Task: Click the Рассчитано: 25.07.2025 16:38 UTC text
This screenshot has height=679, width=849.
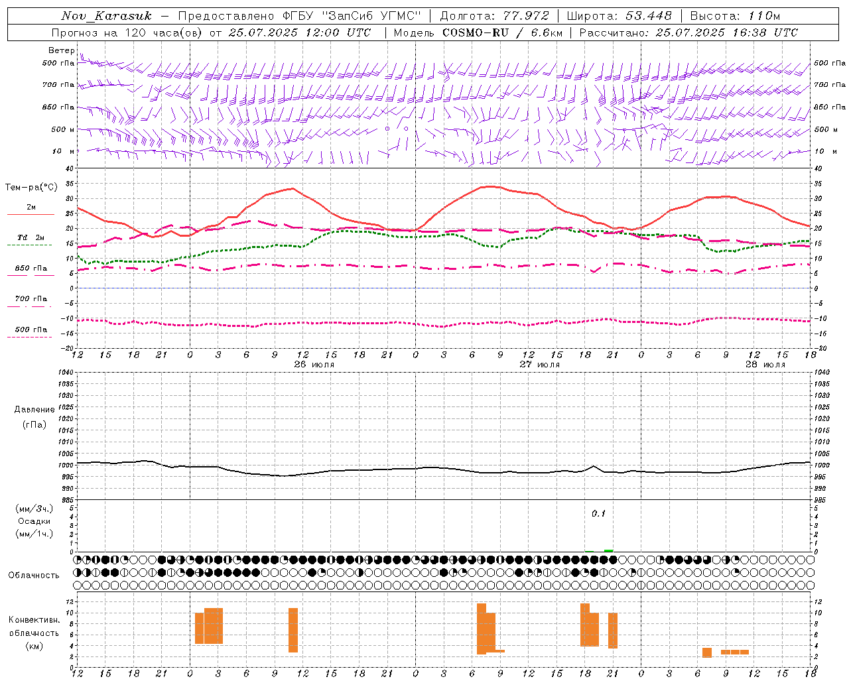Action: coord(688,32)
